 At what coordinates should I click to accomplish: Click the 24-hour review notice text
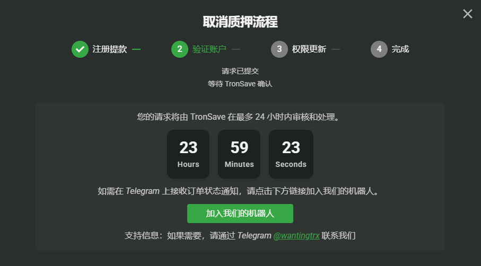(x=240, y=116)
